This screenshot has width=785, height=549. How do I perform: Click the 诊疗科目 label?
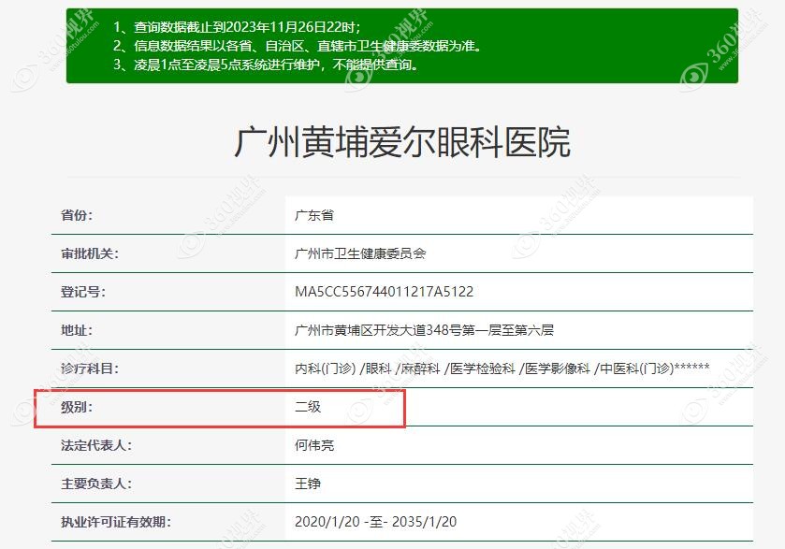tap(90, 368)
